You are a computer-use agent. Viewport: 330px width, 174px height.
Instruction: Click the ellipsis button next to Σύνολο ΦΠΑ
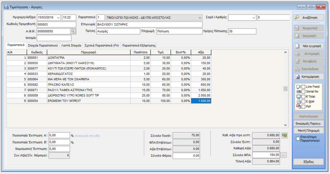coord(283,155)
